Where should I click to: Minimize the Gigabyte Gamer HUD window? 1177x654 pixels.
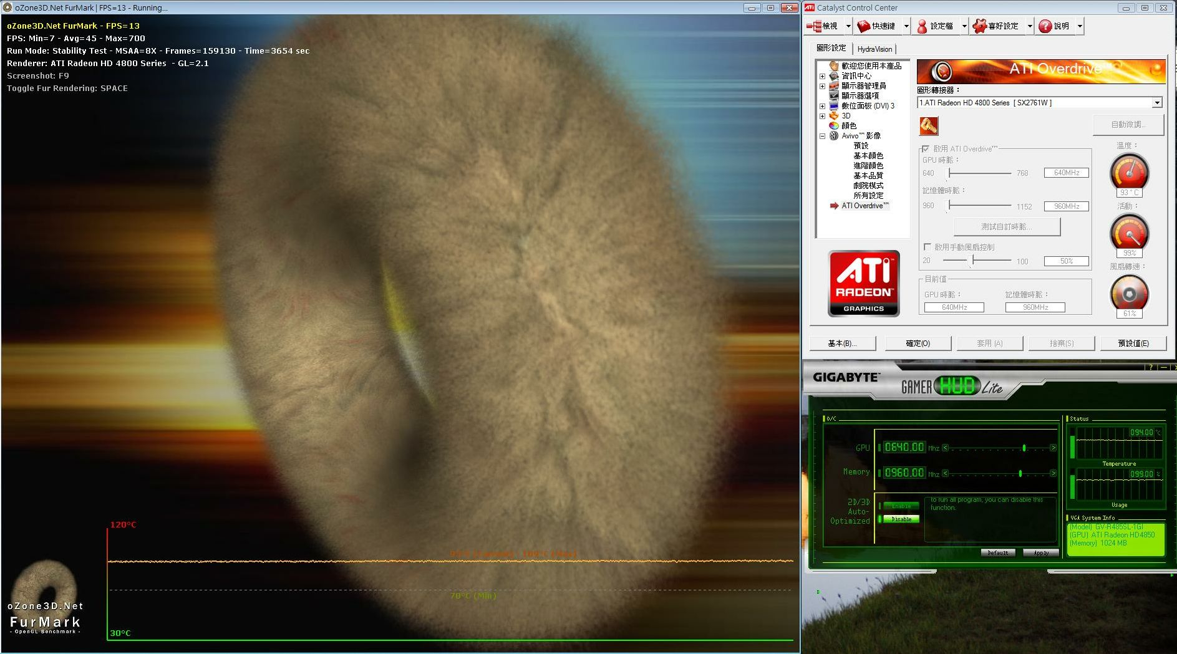pos(1162,367)
